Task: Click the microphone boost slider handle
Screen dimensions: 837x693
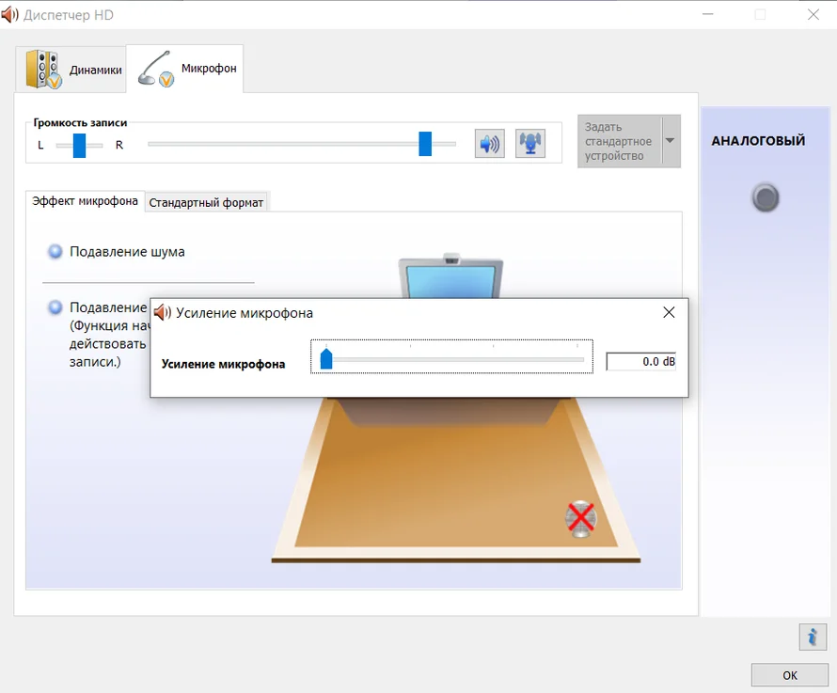Action: 326,357
